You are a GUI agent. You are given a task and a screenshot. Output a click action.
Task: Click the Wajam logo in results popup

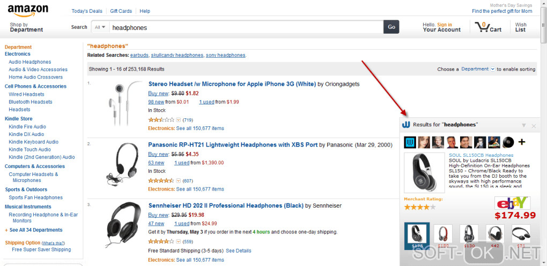click(x=406, y=125)
